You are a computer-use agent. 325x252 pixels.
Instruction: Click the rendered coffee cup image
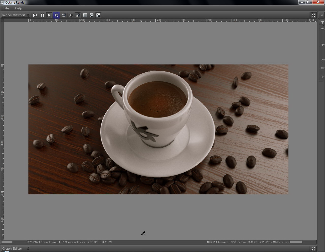pos(158,129)
